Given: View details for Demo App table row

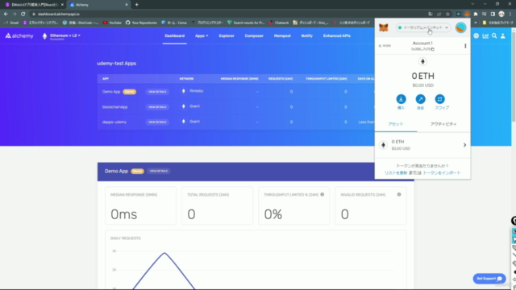Looking at the screenshot, I should 157,92.
